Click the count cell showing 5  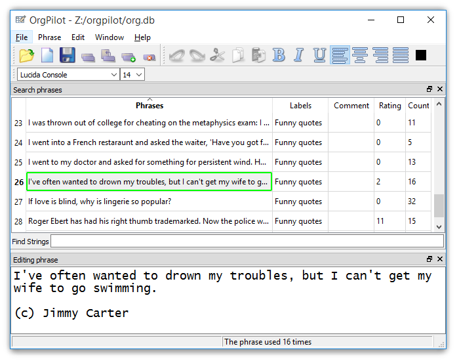[x=418, y=142]
